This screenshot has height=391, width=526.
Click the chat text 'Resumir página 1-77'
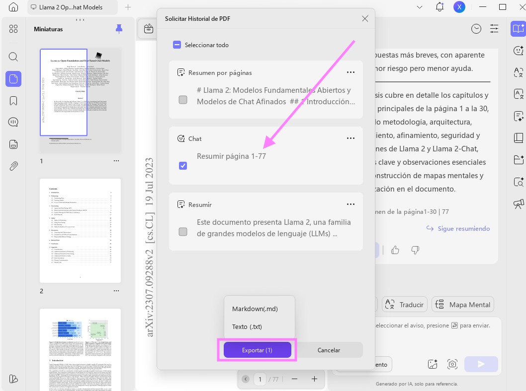(231, 156)
